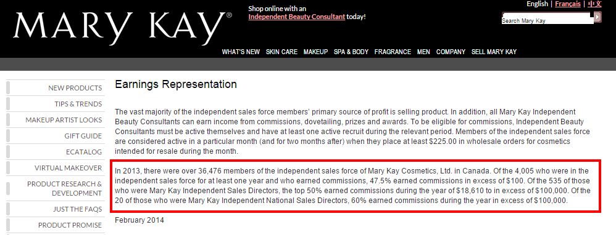Open the Independent Beauty Consultant link

click(297, 17)
